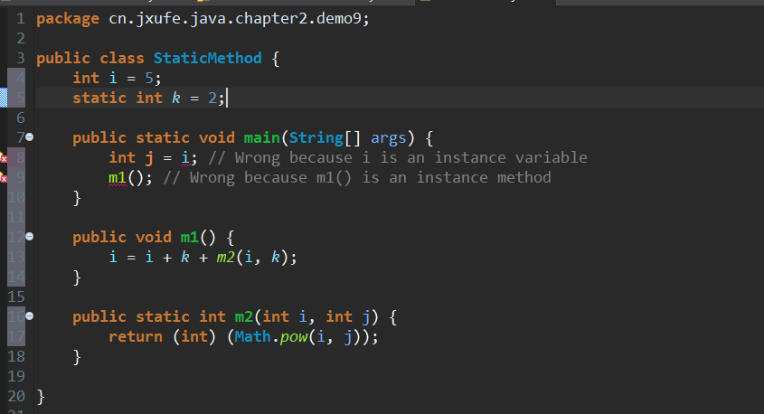Click the '(int)' cast on line 17

pyautogui.click(x=193, y=336)
